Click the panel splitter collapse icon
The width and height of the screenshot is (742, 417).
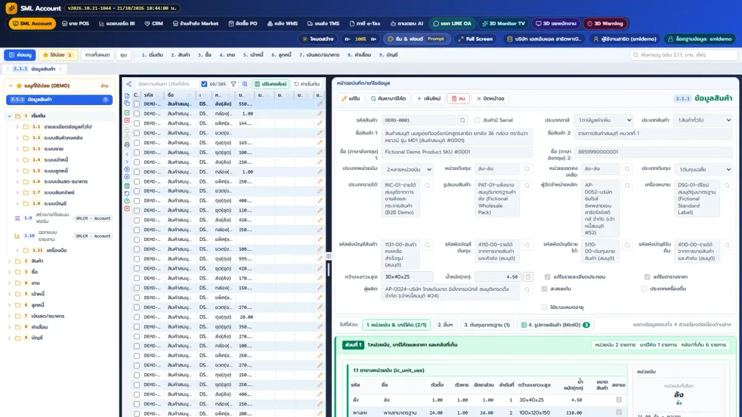coord(329,256)
